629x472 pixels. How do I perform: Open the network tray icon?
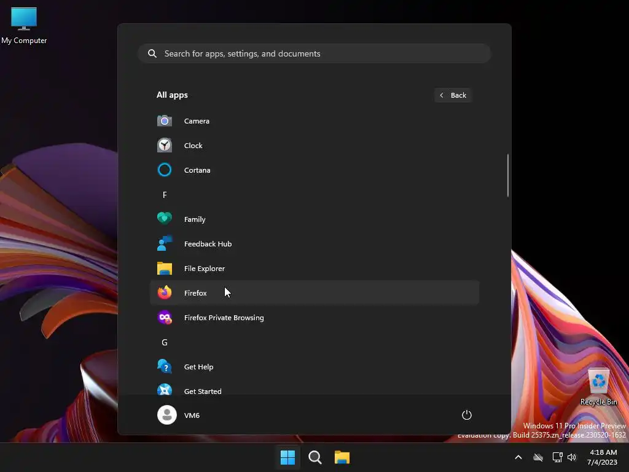tap(557, 457)
